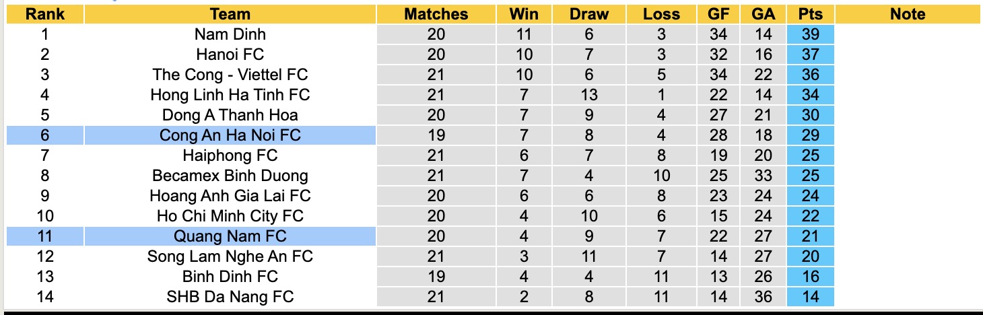Screen dimensions: 983x315
Task: Click the GA column header
Action: click(x=764, y=14)
